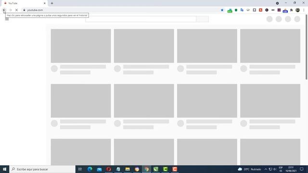Open the extension with the blue badge
Viewport: 308px width, 173px height.
coord(285,11)
